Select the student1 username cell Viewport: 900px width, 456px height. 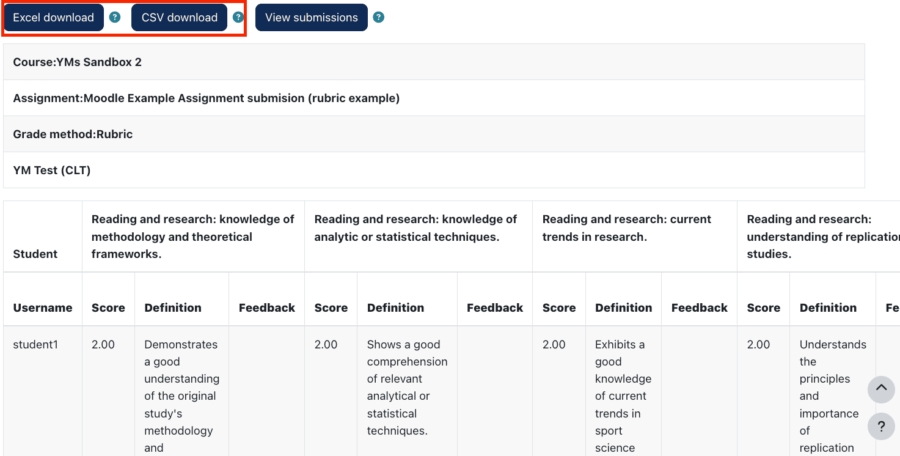(35, 344)
